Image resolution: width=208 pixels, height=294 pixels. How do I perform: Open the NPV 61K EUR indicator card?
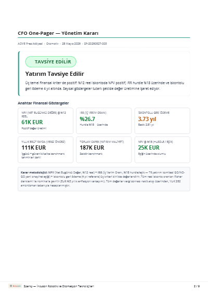[x=45, y=121]
